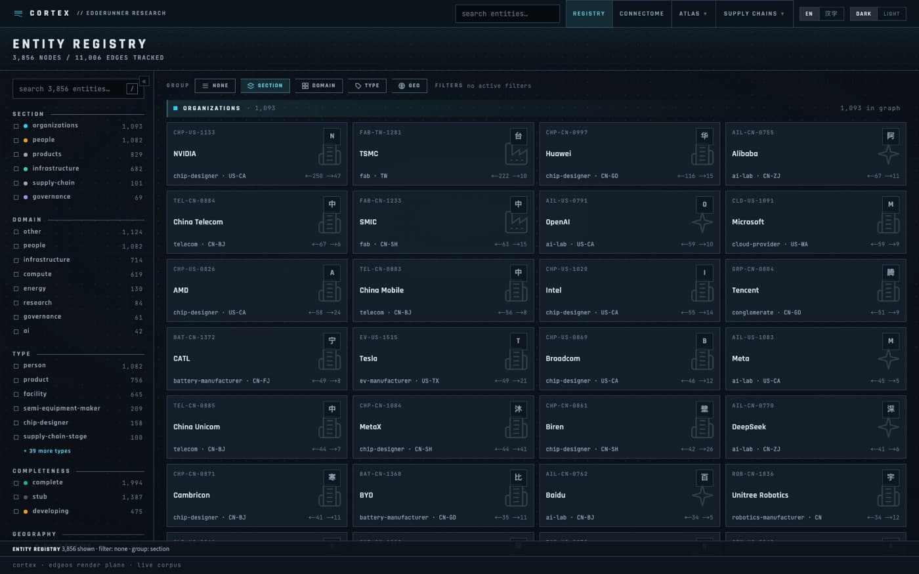Check the organizations section filter
Screen dimensions: 919x574
[16, 126]
